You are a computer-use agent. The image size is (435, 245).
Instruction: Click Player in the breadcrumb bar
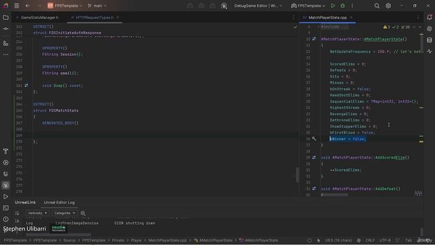(x=136, y=240)
